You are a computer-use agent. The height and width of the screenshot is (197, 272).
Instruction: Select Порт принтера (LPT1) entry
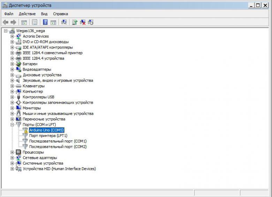(48, 136)
